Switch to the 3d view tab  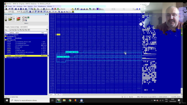(58, 94)
